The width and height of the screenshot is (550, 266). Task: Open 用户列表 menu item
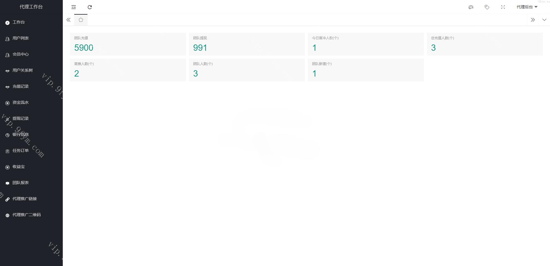click(x=20, y=38)
